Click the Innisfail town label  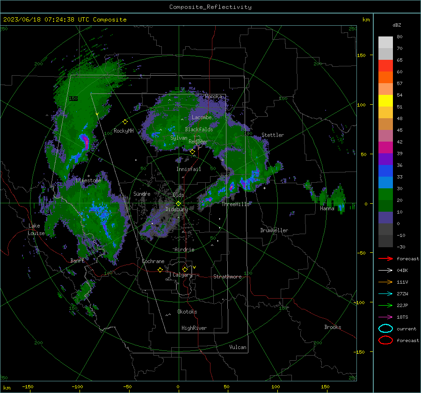tap(189, 169)
